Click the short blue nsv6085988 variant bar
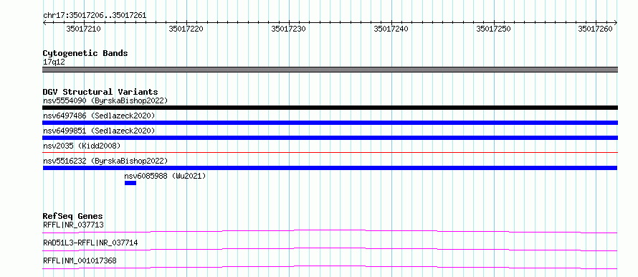 [130, 183]
